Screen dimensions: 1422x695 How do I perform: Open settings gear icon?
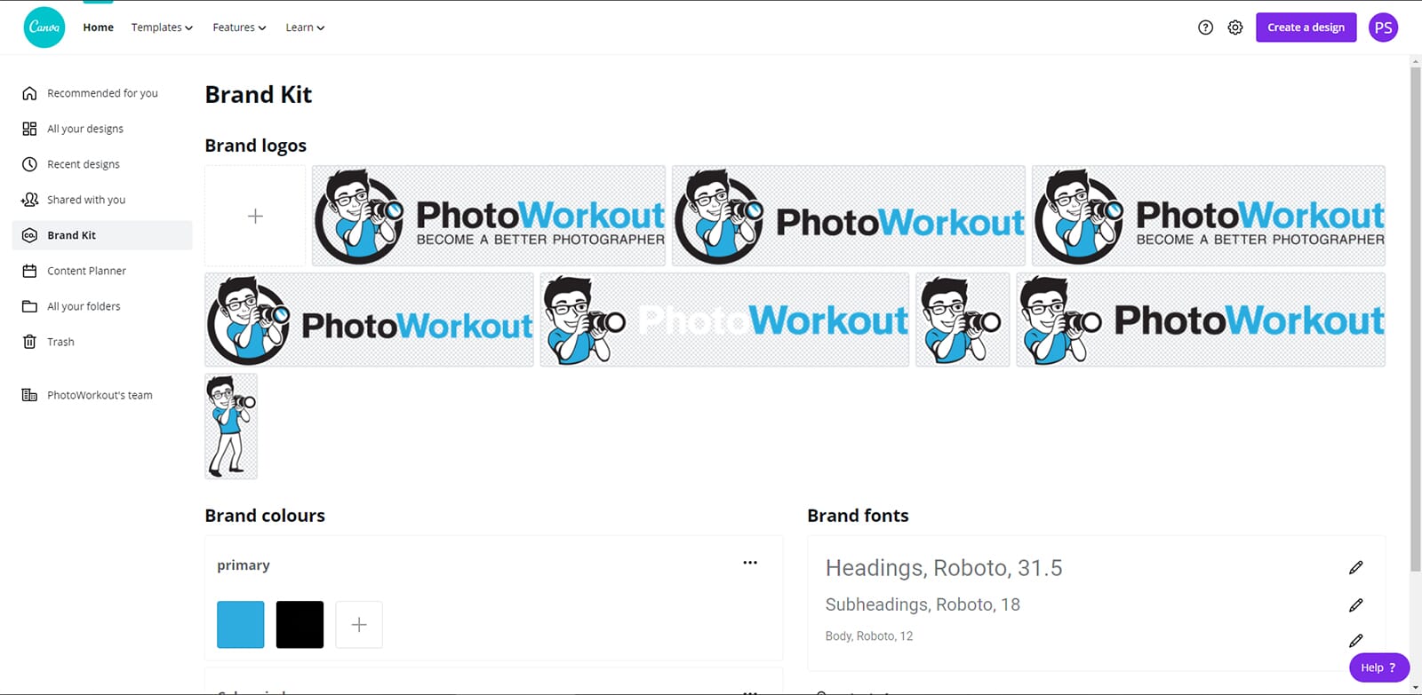coord(1235,28)
